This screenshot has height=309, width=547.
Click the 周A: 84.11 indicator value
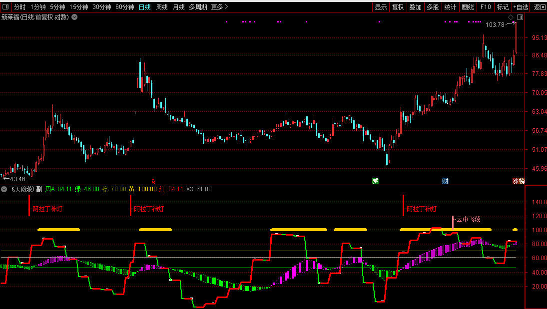[58, 189]
